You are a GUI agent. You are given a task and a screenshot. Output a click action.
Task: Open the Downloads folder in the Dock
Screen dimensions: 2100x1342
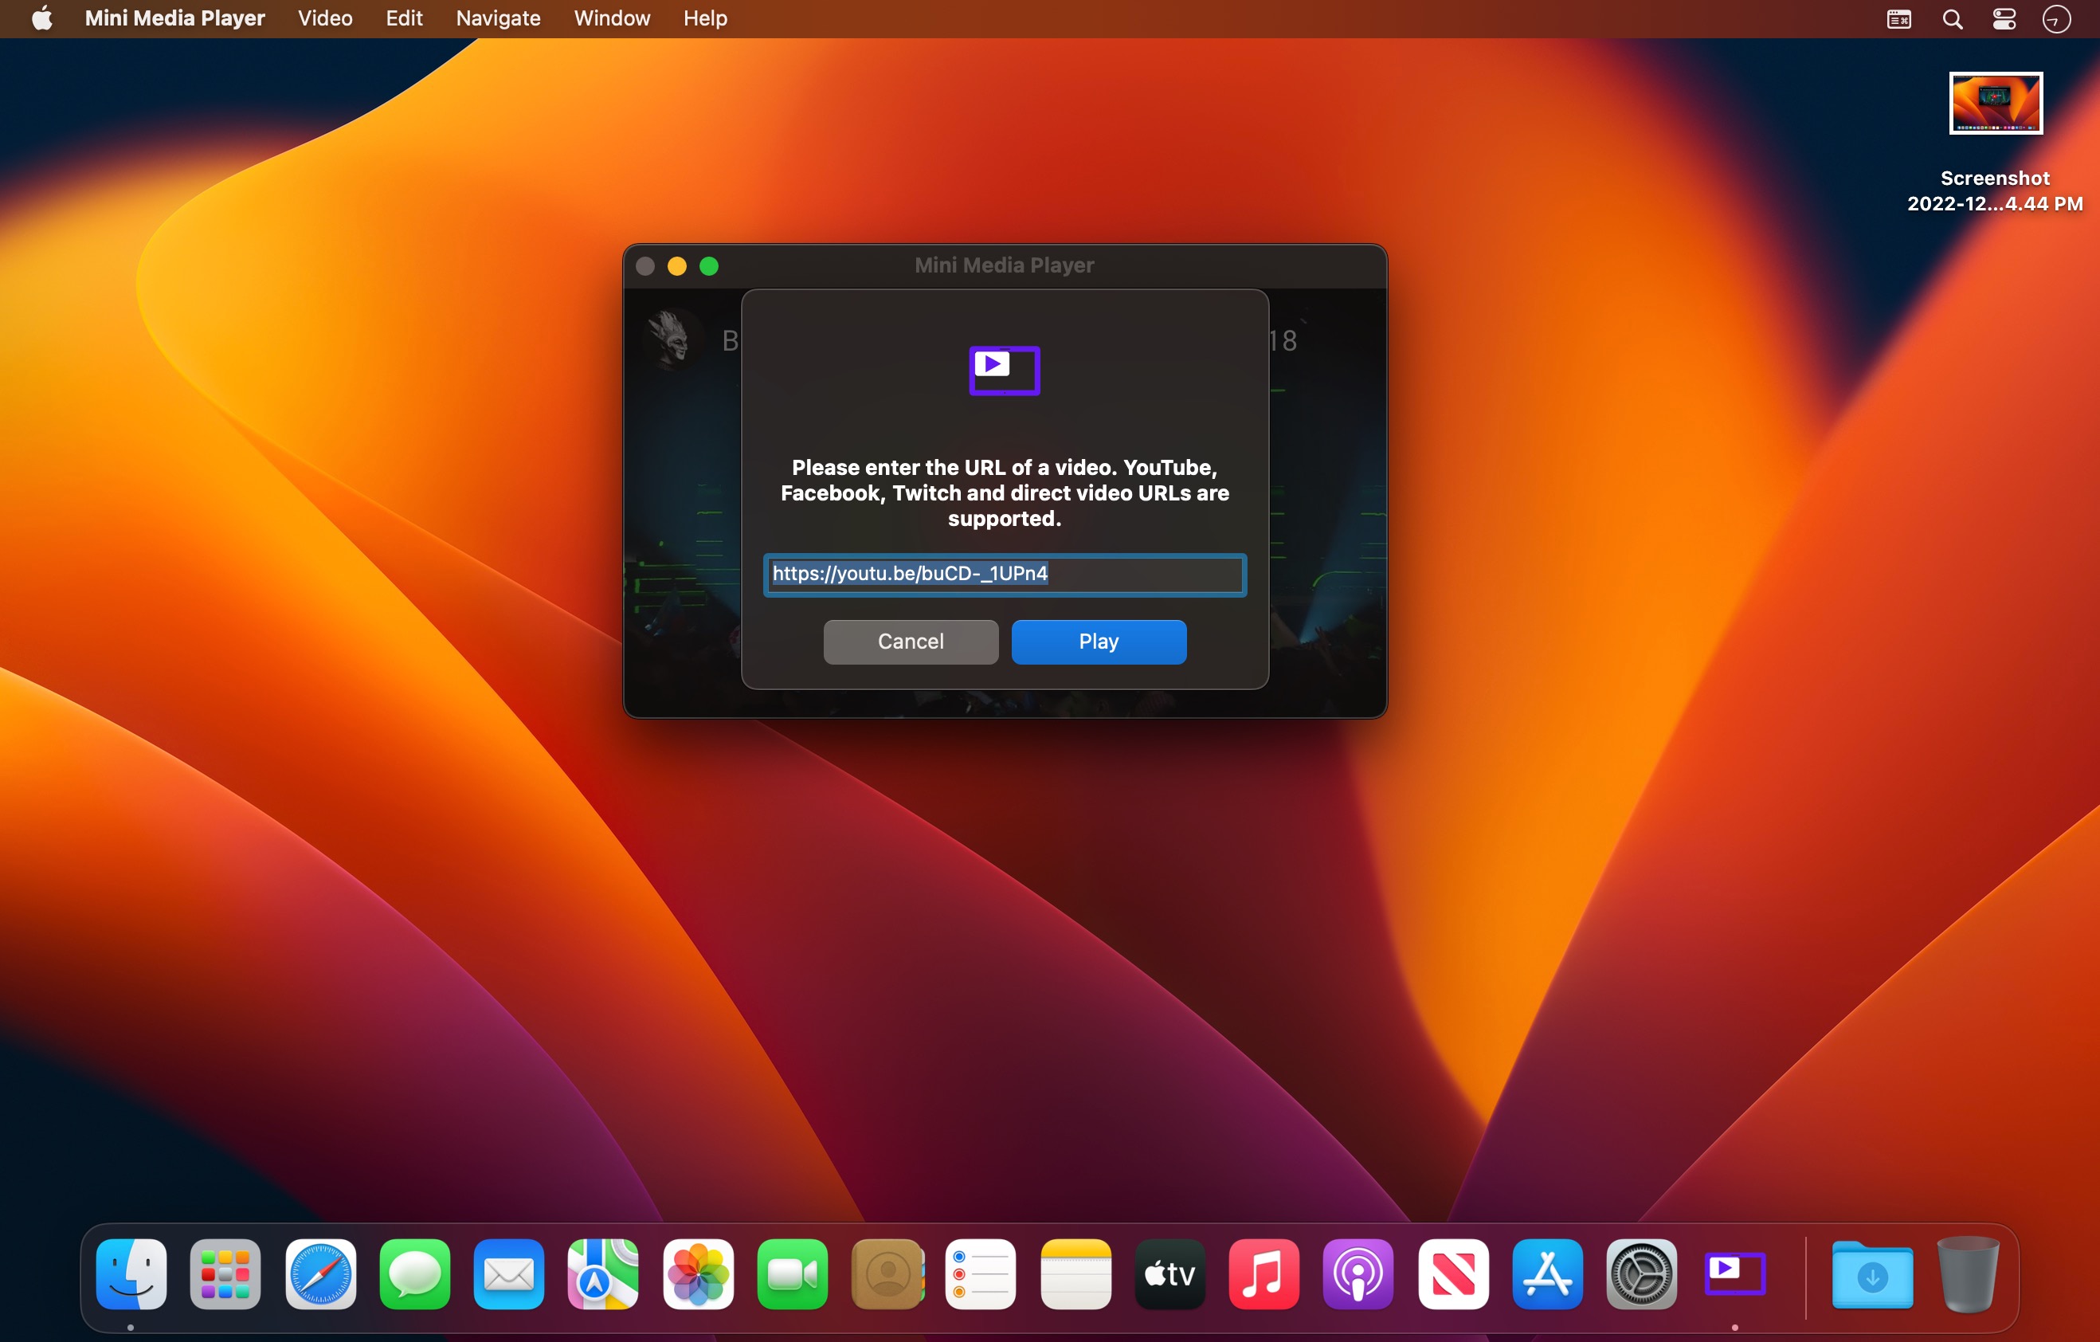pos(1871,1273)
